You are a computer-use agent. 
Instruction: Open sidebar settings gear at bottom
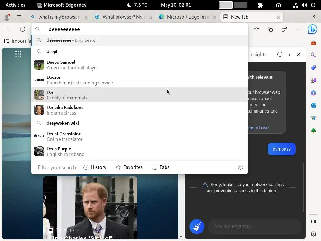(313, 234)
